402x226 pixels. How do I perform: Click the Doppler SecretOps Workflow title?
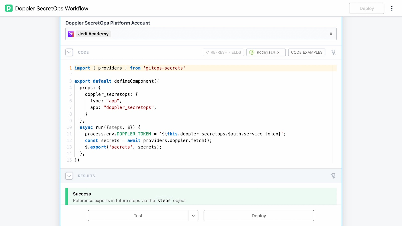pos(52,8)
